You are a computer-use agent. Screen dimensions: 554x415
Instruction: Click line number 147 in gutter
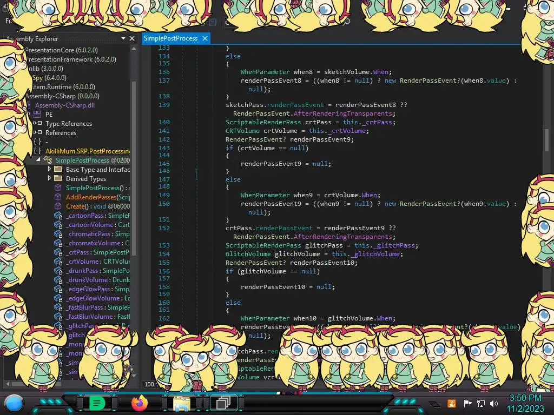click(x=164, y=179)
